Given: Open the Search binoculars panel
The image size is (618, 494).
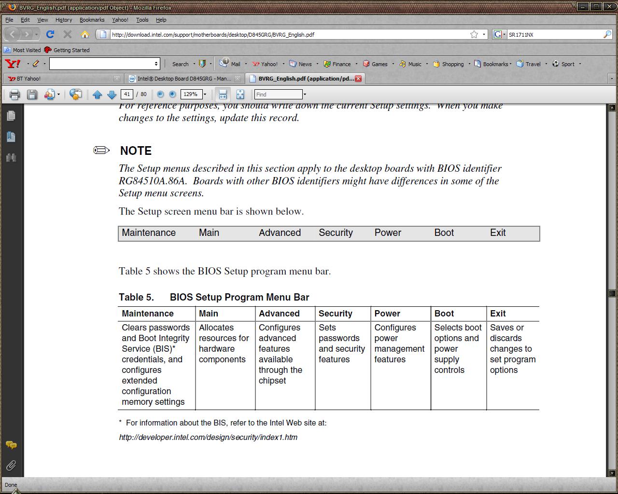Looking at the screenshot, I should (x=11, y=158).
